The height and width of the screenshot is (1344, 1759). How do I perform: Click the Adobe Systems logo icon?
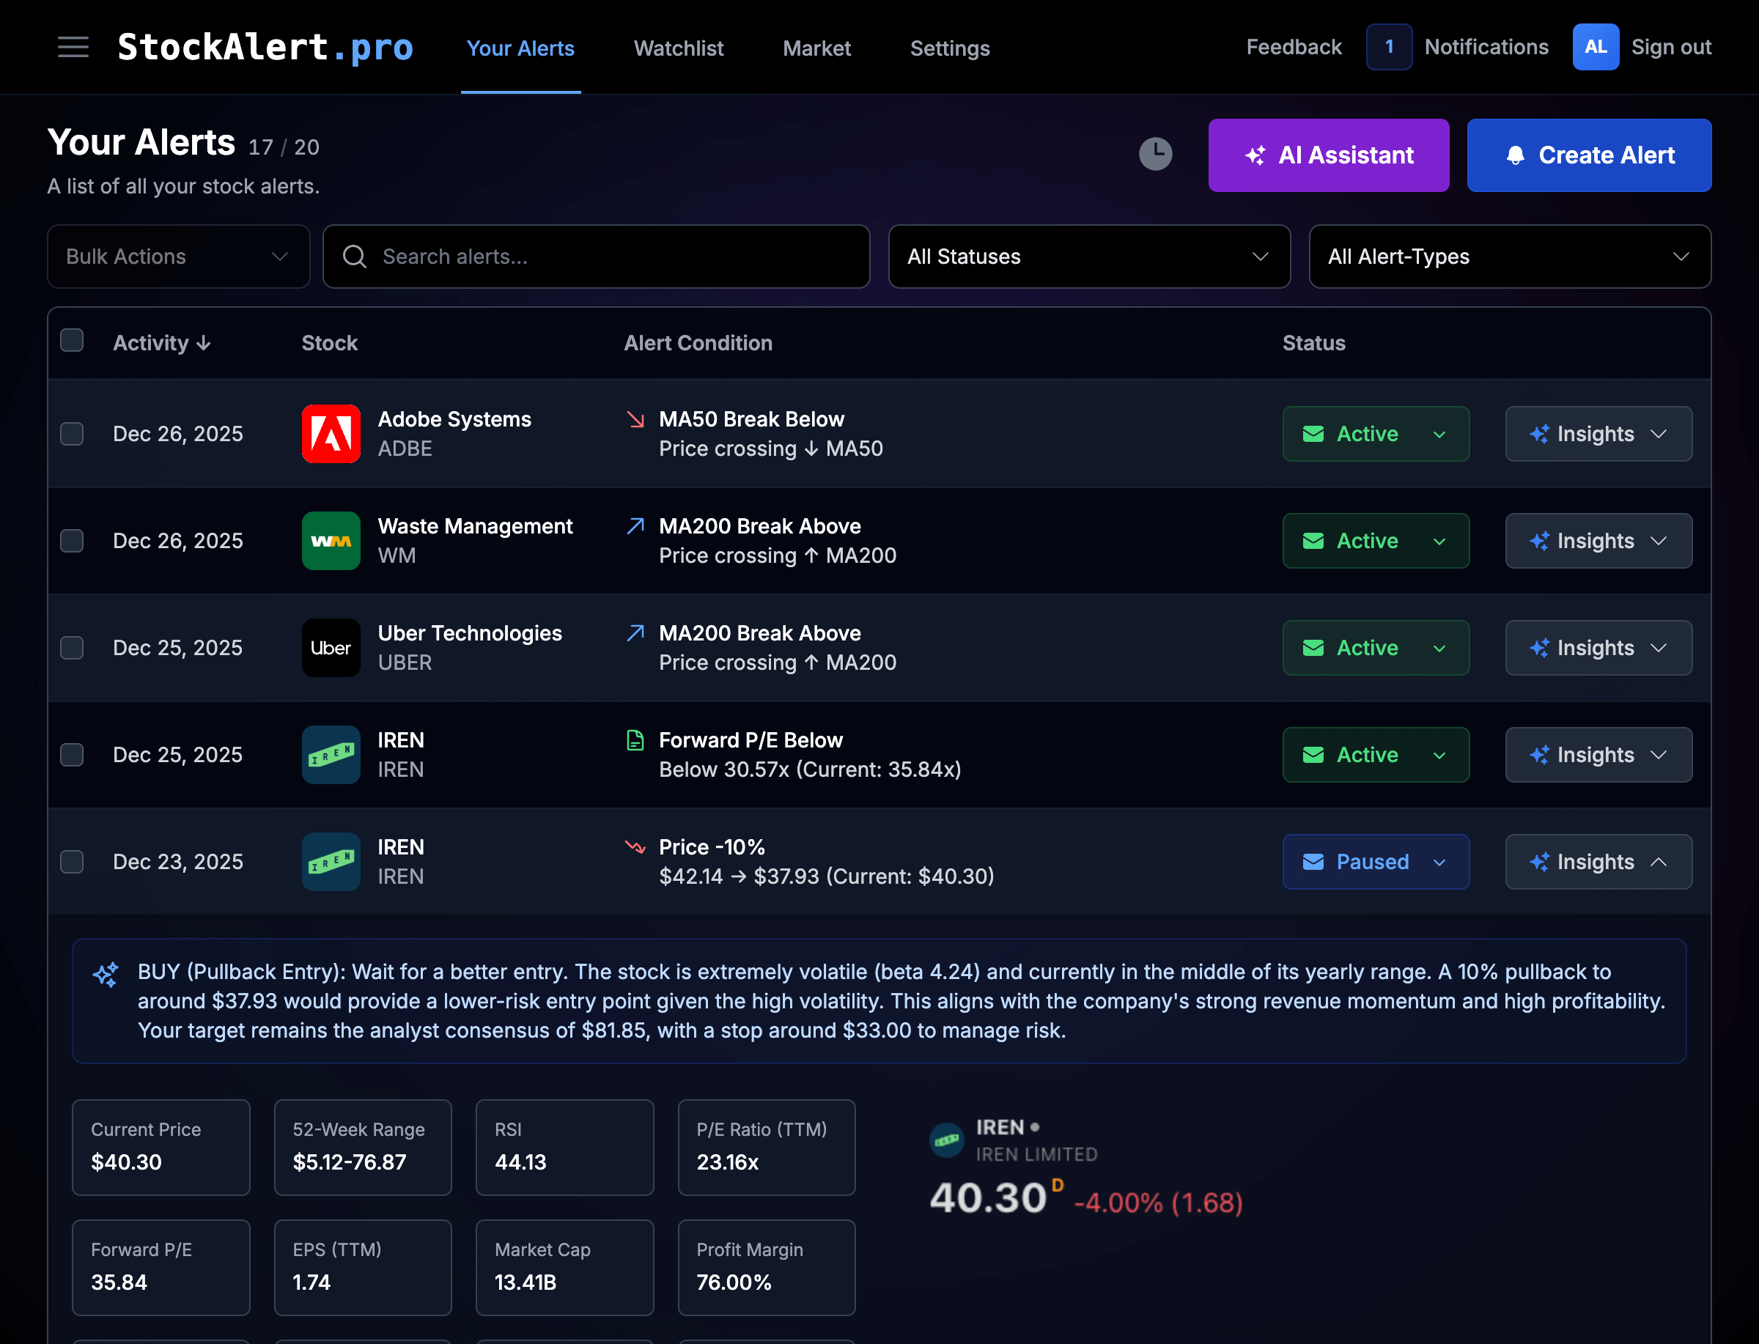[331, 434]
